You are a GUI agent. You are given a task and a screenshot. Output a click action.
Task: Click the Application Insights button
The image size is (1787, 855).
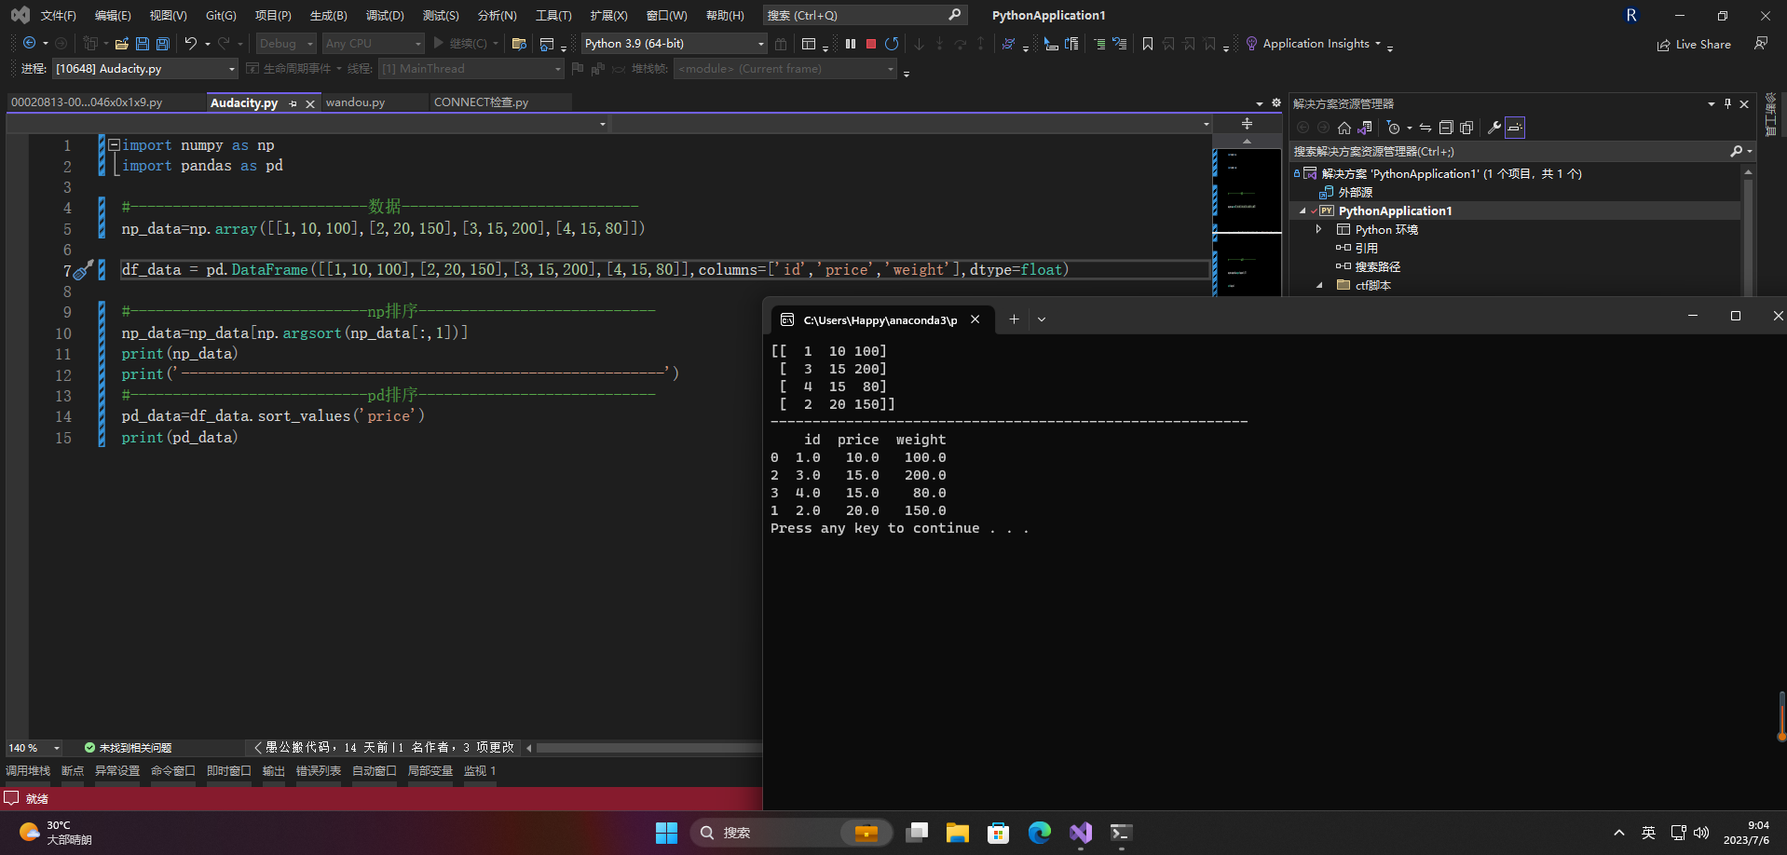click(1316, 43)
